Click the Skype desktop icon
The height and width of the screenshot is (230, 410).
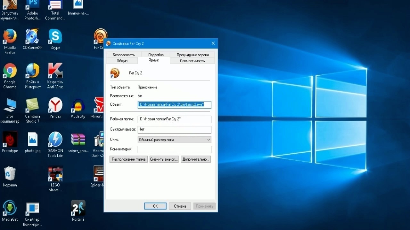click(55, 39)
